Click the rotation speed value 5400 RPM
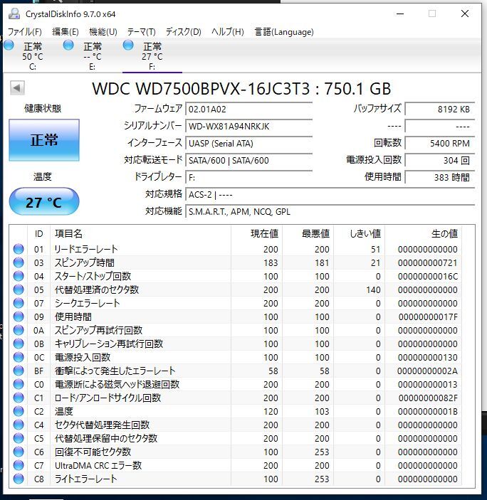The width and height of the screenshot is (487, 500). [440, 143]
